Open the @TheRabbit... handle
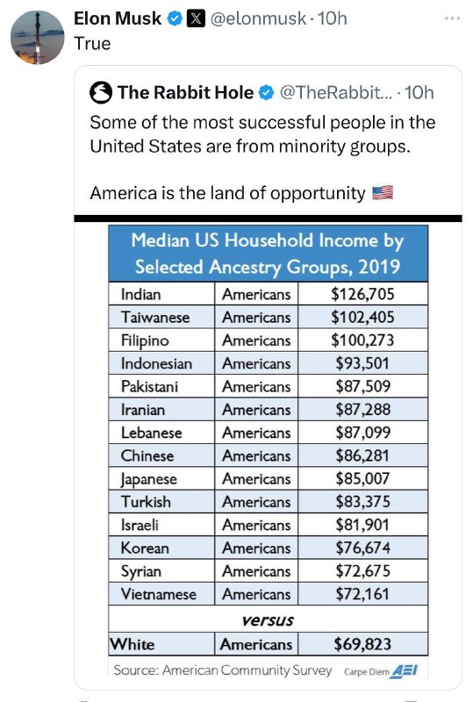473x702 pixels. pos(335,93)
